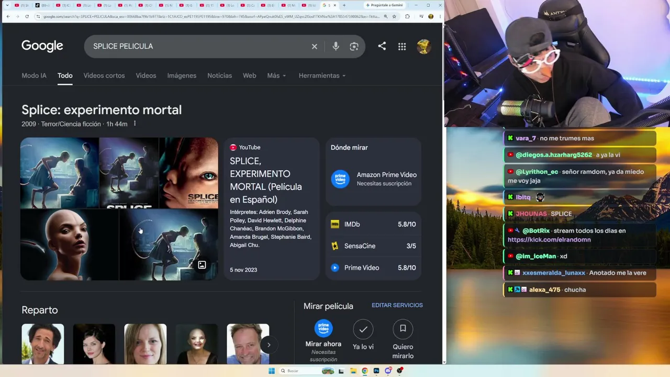The width and height of the screenshot is (670, 377).
Task: Open the three-dot options next to the runtime
Action: tap(135, 124)
